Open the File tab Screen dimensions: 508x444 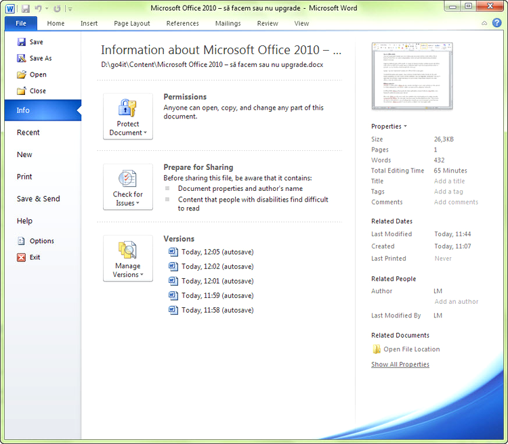click(21, 23)
